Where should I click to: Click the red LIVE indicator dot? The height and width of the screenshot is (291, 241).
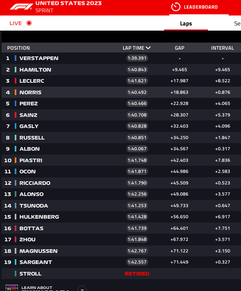[29, 23]
